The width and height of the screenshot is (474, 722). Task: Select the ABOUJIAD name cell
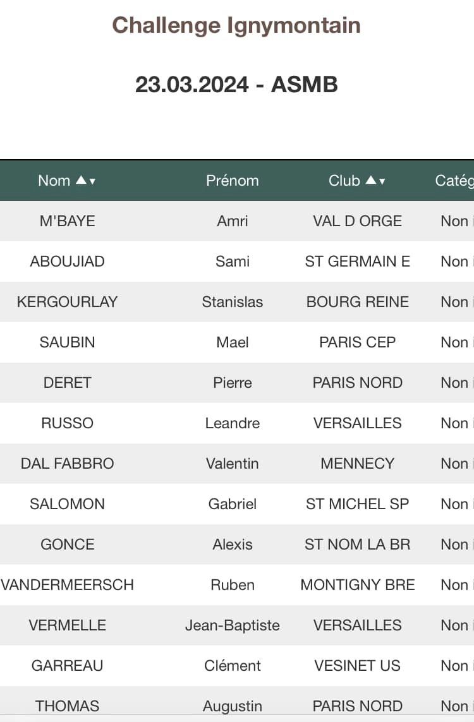(x=67, y=262)
